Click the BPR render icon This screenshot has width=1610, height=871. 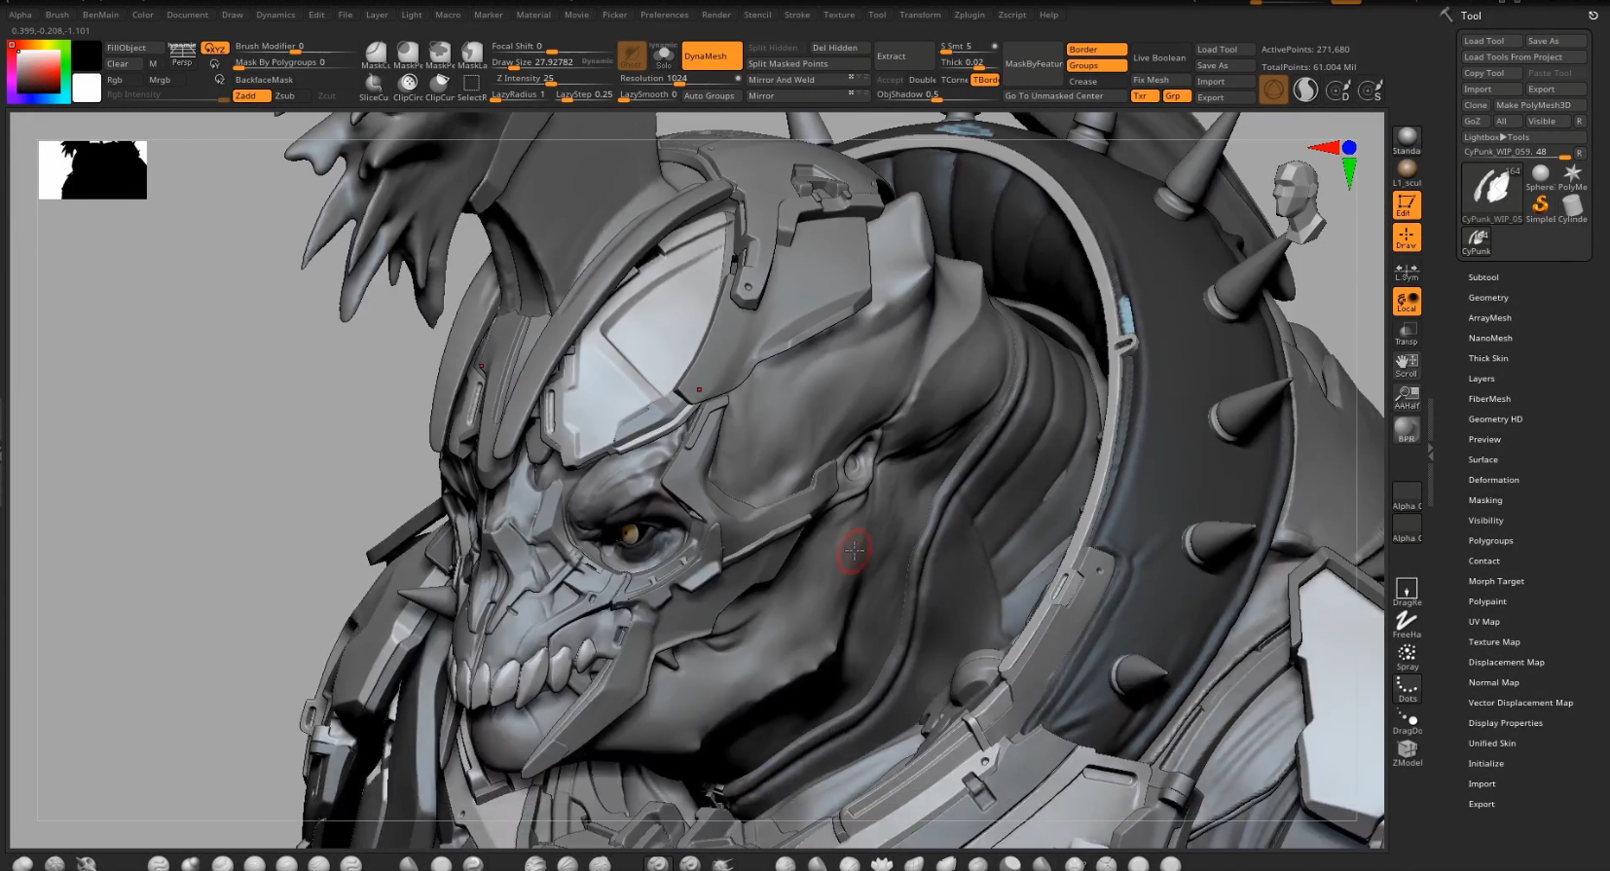[x=1407, y=429]
